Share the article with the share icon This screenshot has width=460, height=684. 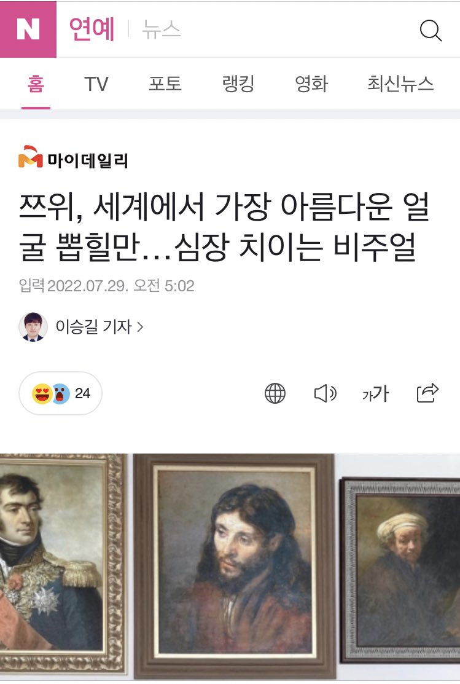[x=427, y=393]
